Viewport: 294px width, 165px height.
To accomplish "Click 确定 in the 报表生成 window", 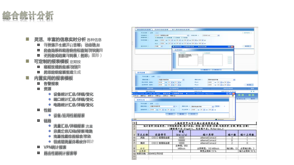I will click(171, 114).
